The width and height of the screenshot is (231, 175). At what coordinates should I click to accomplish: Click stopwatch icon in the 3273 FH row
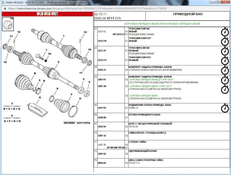(x=225, y=60)
